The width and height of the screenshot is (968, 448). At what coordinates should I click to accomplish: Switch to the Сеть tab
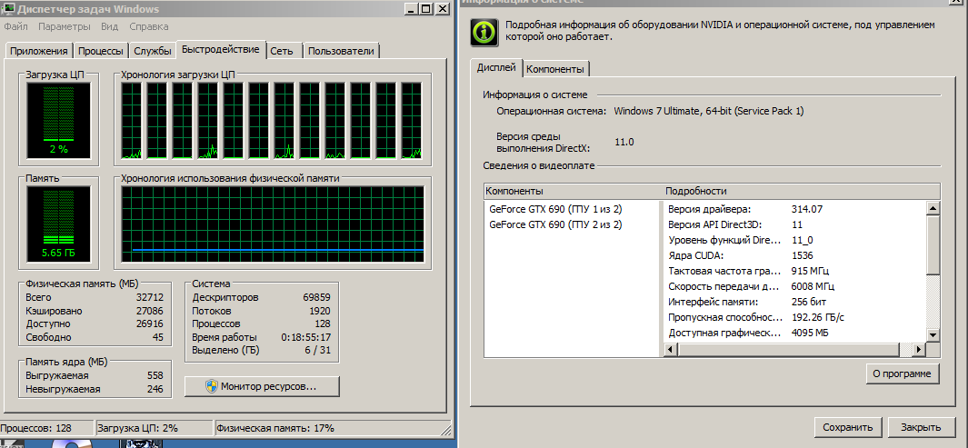[284, 51]
